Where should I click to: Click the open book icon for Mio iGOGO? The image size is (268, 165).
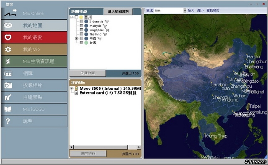tap(8, 109)
